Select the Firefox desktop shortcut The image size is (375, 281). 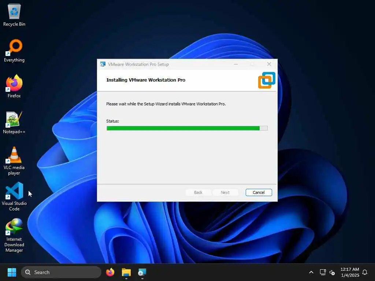tap(14, 86)
